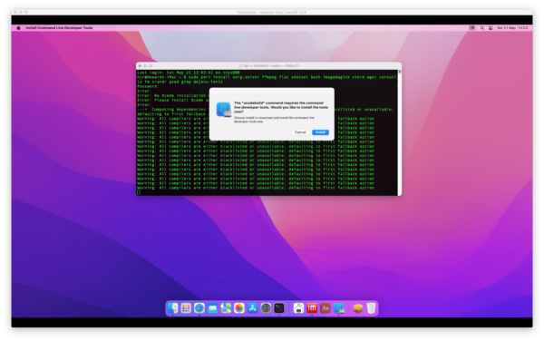Click the 'xcodebuild command requires' dialog message
This screenshot has width=544, height=341.
[x=281, y=107]
